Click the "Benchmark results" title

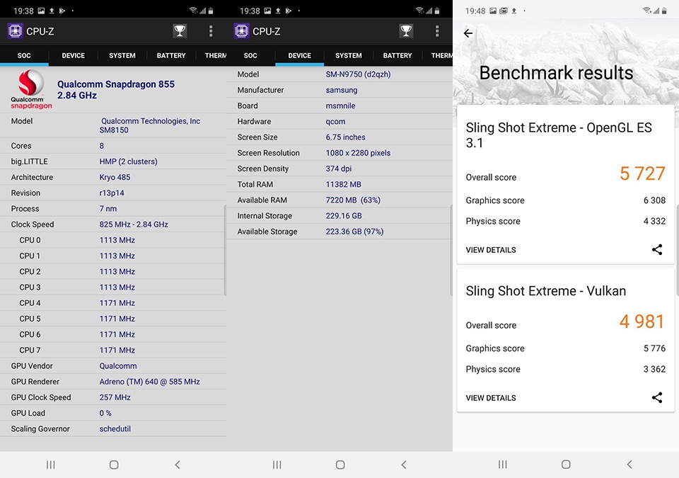pos(556,73)
